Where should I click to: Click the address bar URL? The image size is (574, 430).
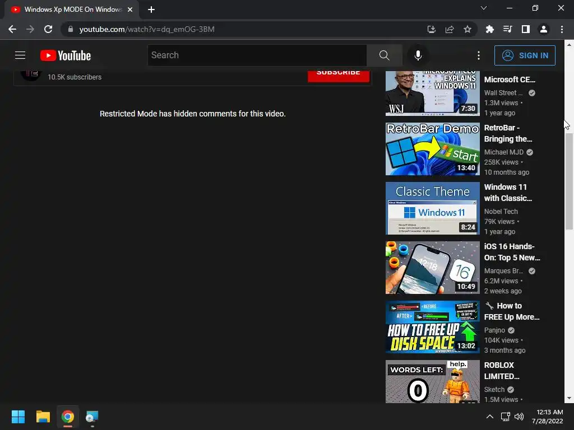tap(147, 29)
